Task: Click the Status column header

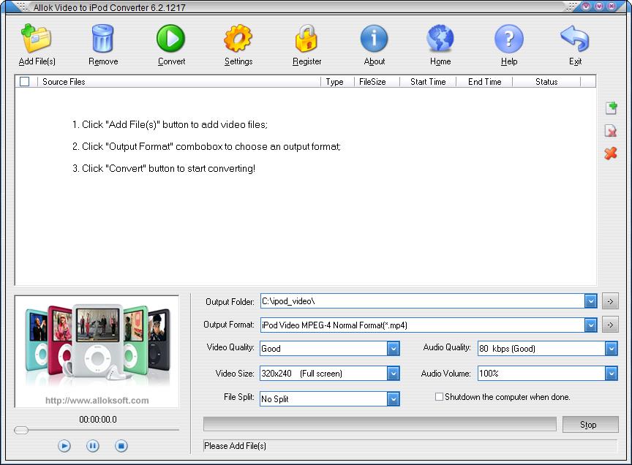Action: click(x=546, y=81)
